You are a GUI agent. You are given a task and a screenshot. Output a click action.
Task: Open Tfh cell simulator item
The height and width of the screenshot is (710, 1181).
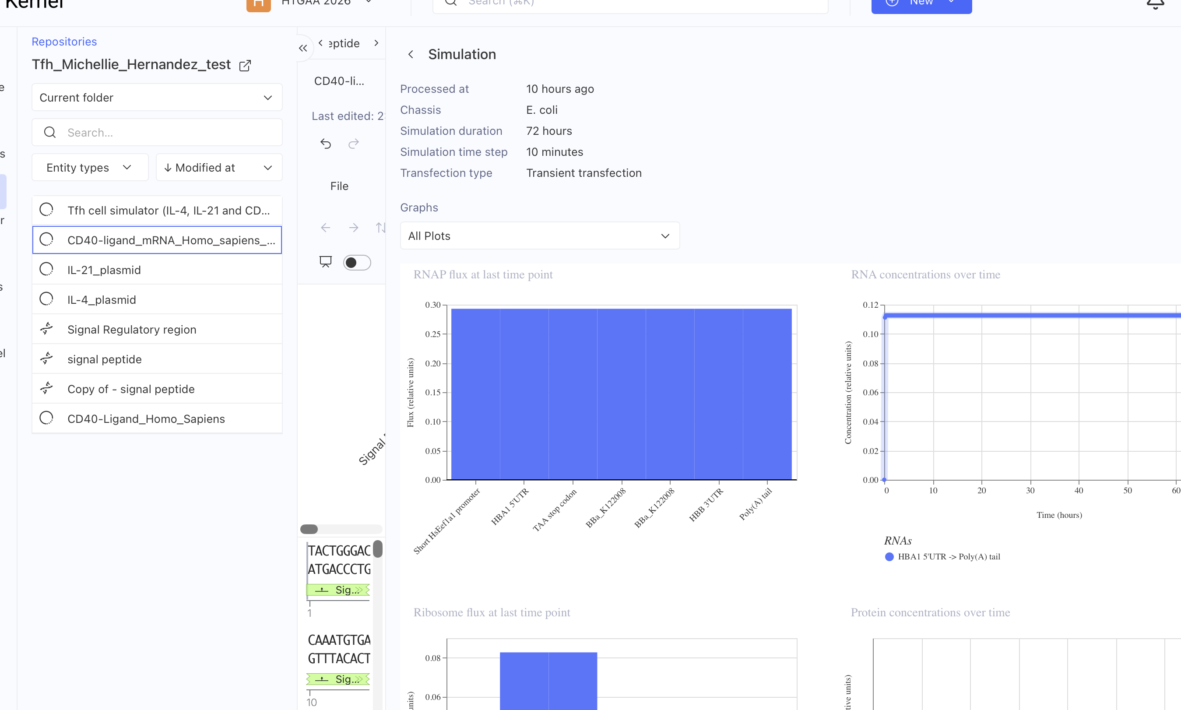click(x=157, y=211)
